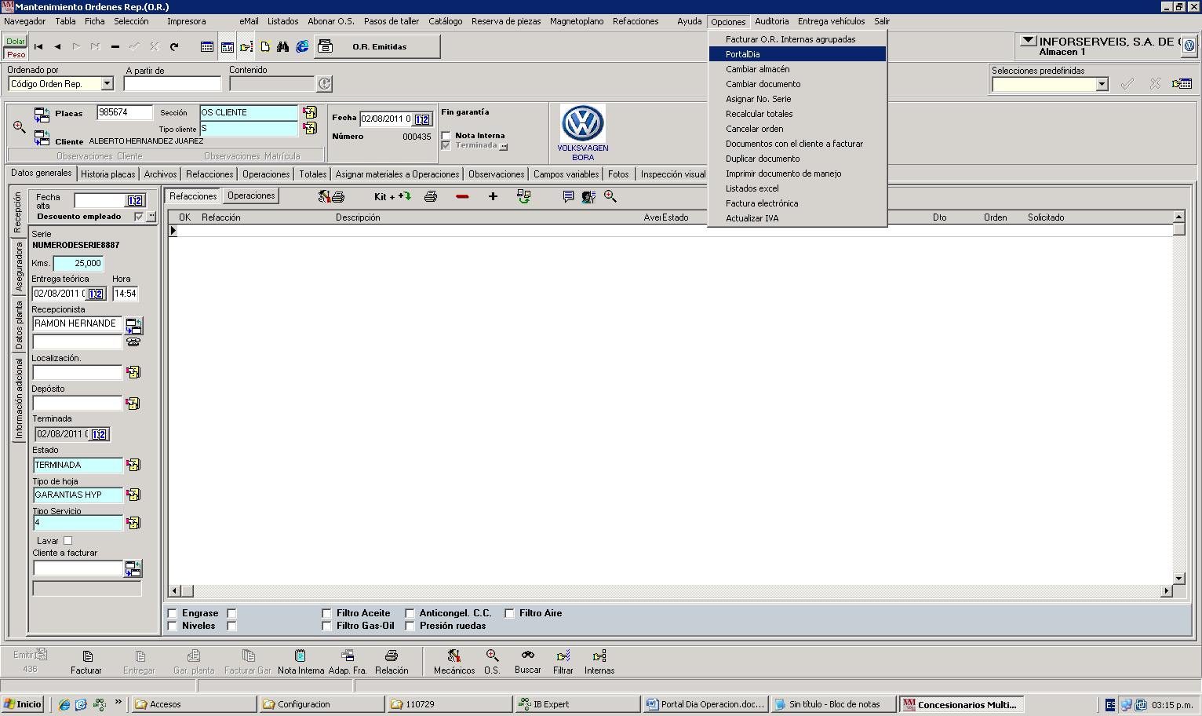Image resolution: width=1202 pixels, height=716 pixels.
Task: Check the Filtro Gas-Oil checkbox
Action: point(326,626)
